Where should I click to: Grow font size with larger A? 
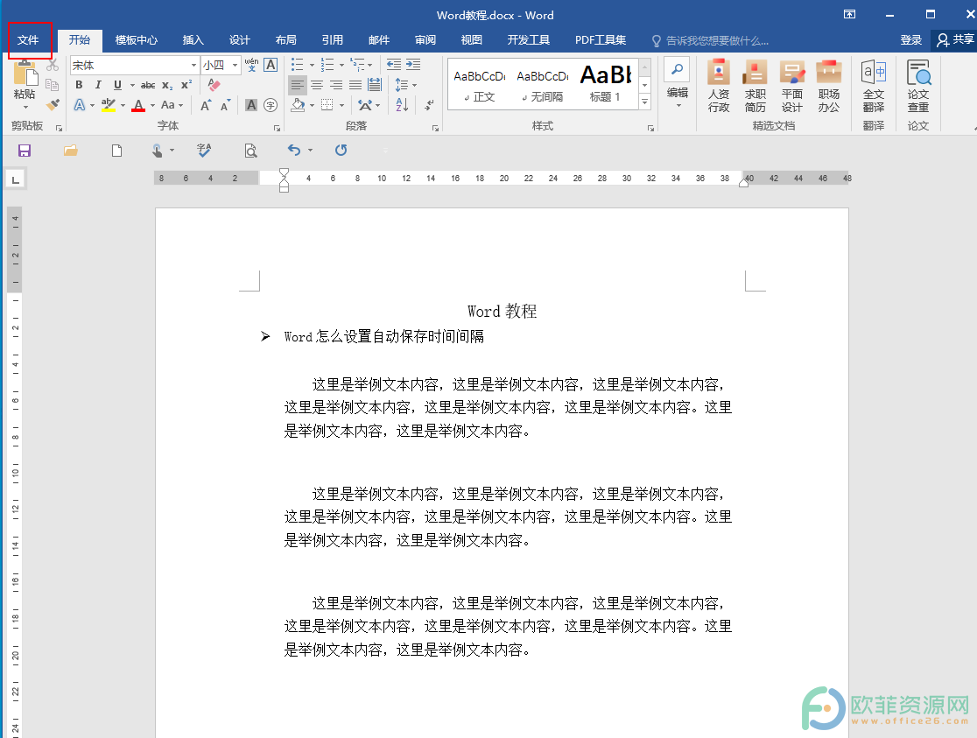coord(206,105)
